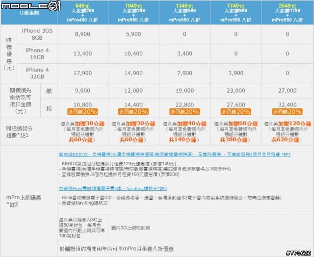Select the 1349元 plan column header
This screenshot has width=314, height=257.
[x=184, y=13]
